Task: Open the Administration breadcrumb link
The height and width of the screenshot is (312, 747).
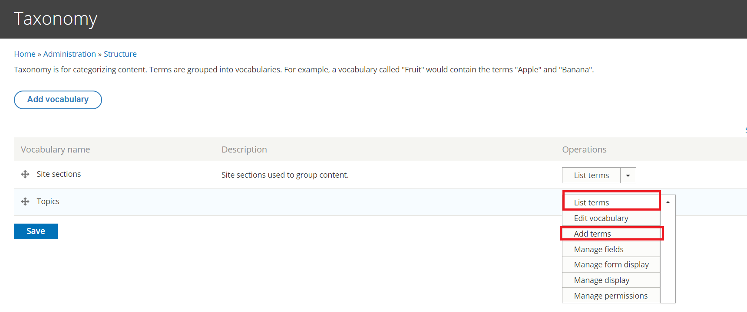Action: (69, 54)
